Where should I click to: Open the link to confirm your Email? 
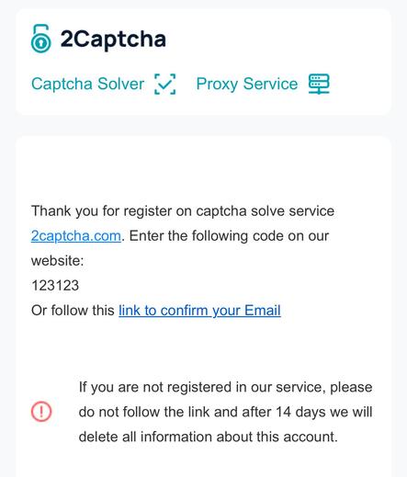[x=199, y=311]
